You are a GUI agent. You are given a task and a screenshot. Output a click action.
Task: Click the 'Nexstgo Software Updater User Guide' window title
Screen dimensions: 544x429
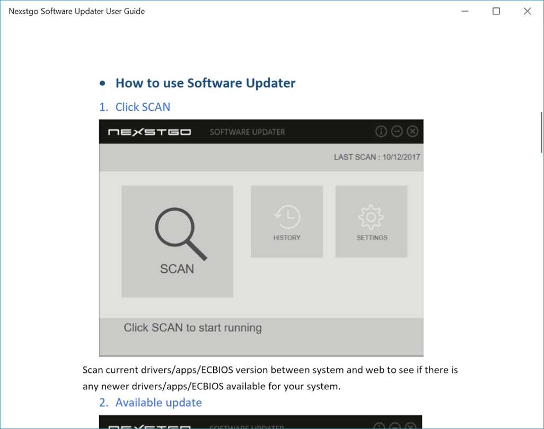[x=77, y=11]
